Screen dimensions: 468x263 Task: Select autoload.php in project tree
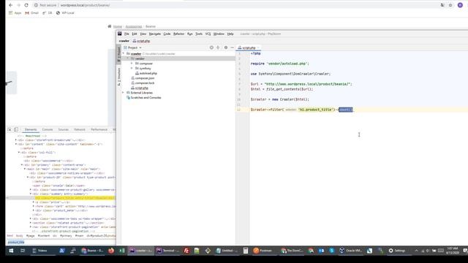(146, 73)
